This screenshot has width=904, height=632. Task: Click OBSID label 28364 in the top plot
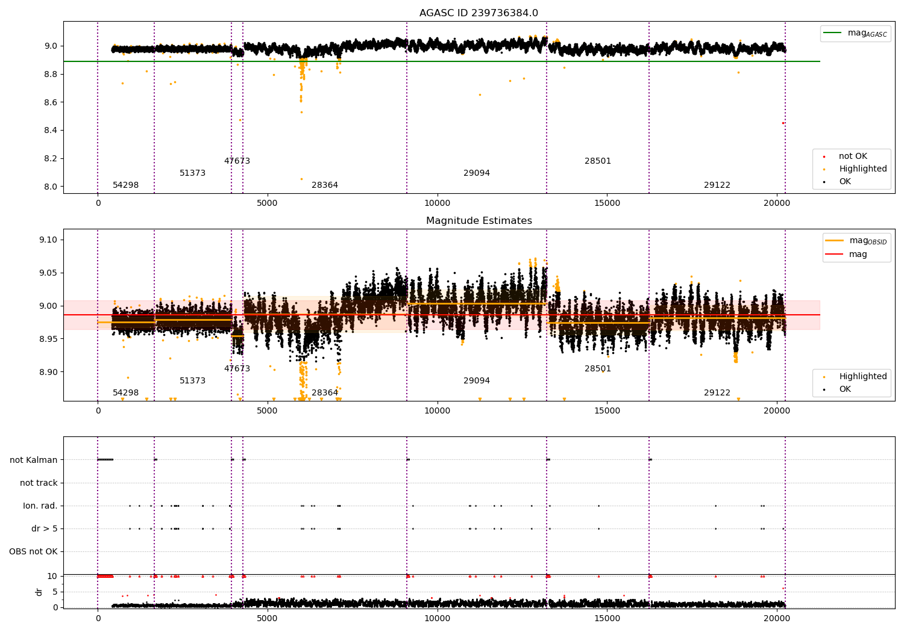click(325, 185)
